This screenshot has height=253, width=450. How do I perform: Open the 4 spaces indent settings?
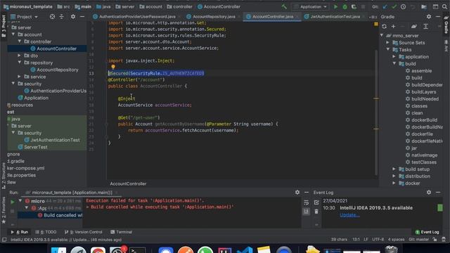click(x=397, y=239)
